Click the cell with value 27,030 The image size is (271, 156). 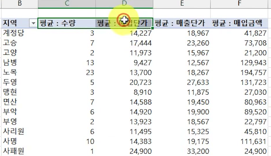click(x=239, y=92)
